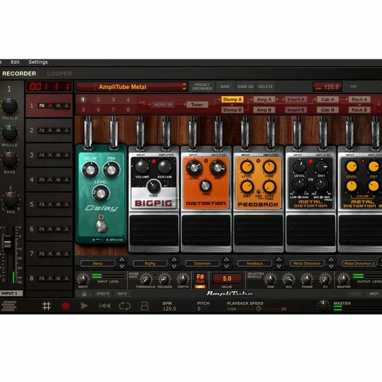Switch to the LOOPER tab

tap(59, 73)
